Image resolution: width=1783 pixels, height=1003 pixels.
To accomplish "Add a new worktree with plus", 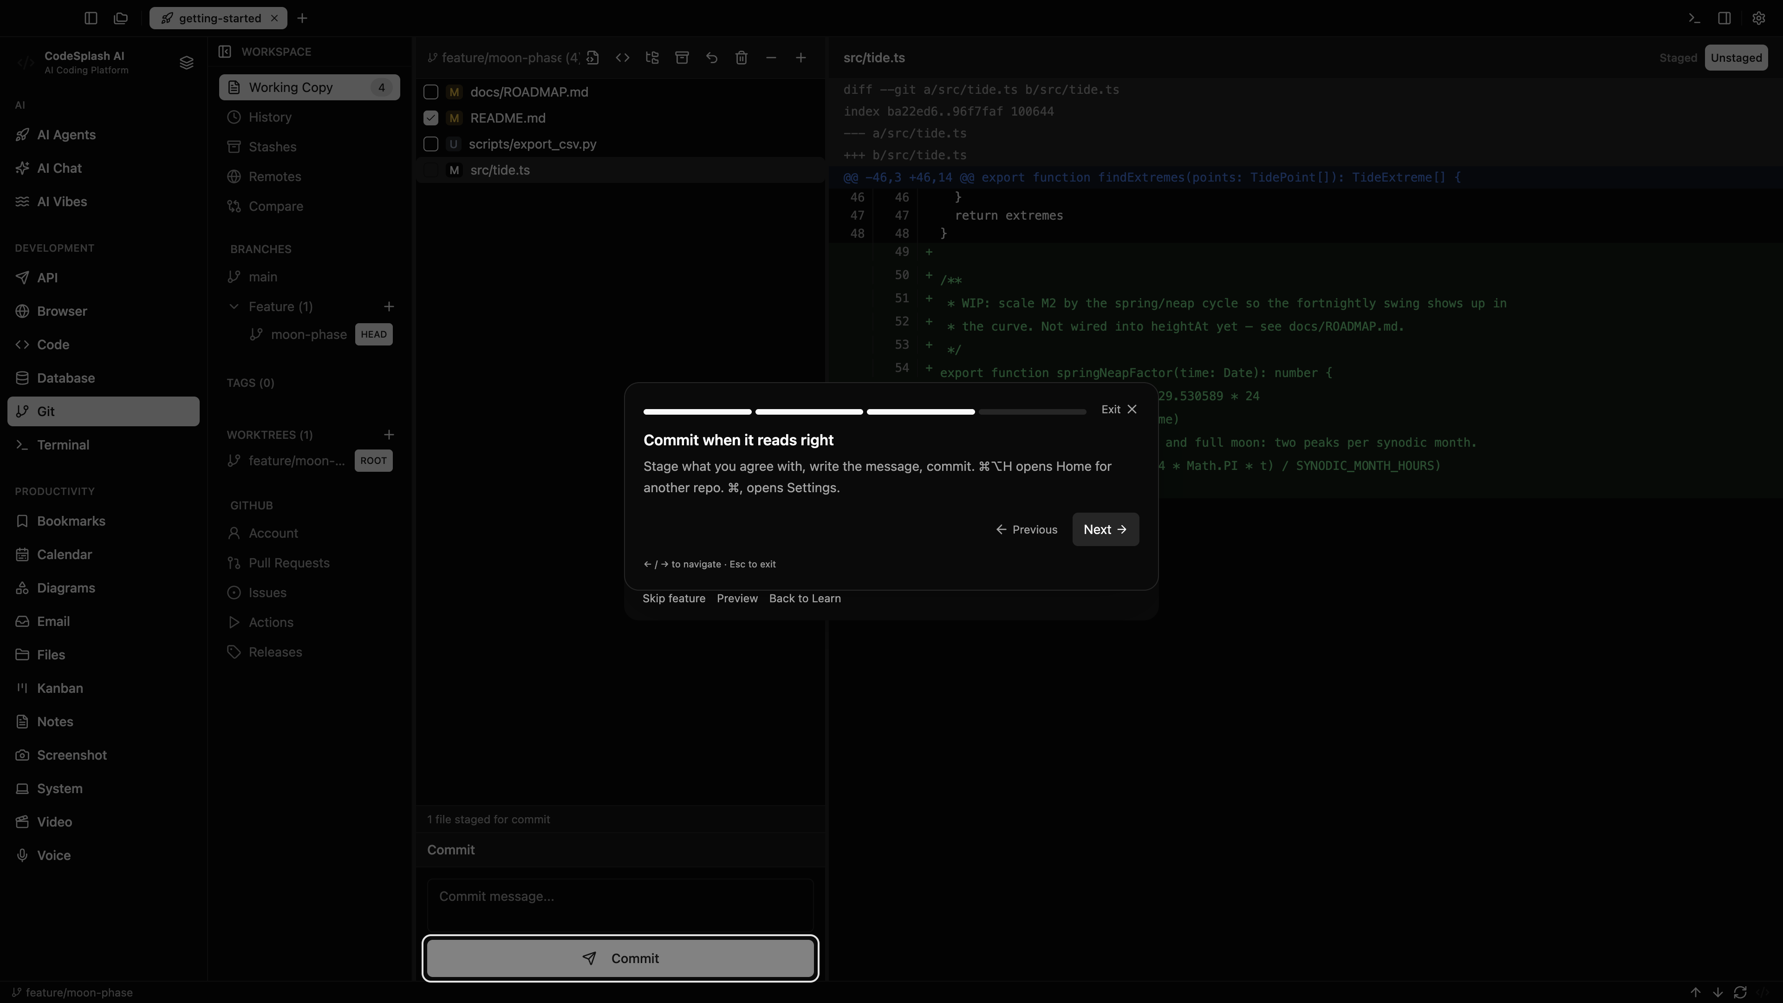I will [389, 434].
